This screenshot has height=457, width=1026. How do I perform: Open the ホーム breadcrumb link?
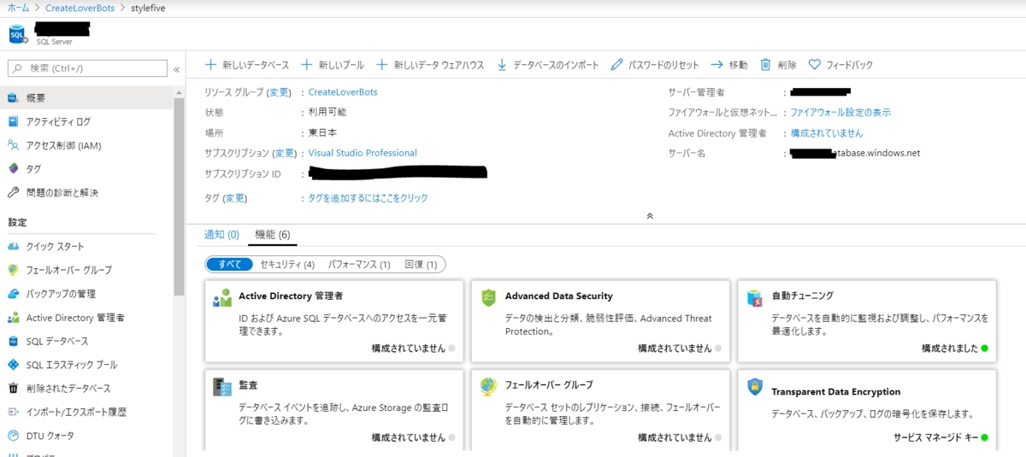click(18, 7)
